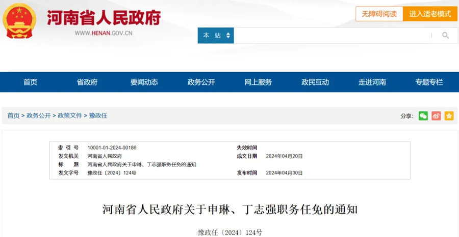Screen dimensions: 459x237
Task: Click the 索引号 label
Action: (x=68, y=147)
